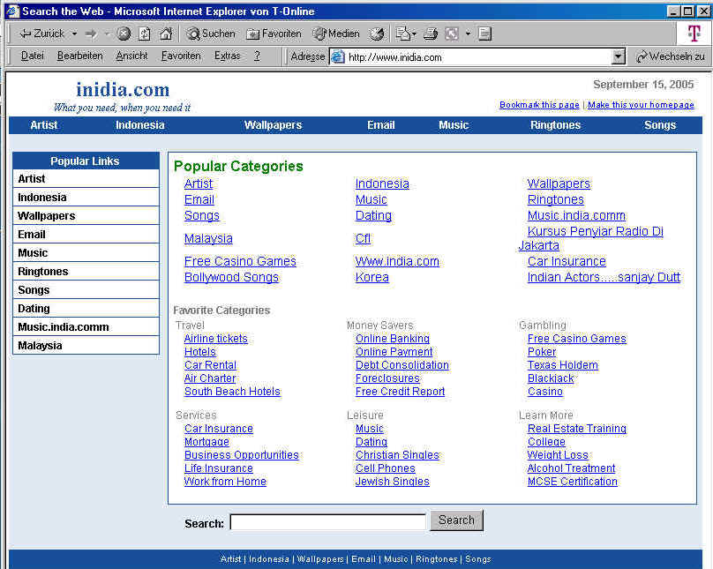Refresh the page with the Refresh icon
713x569 pixels.
pos(144,34)
